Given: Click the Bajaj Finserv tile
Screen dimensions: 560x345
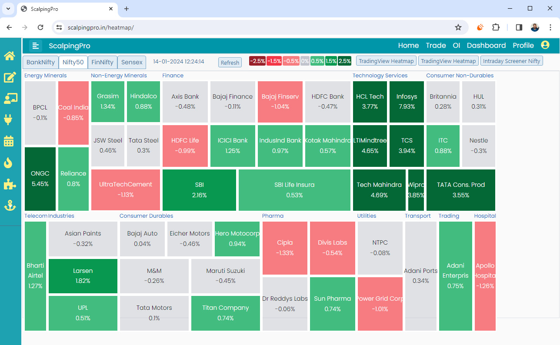Looking at the screenshot, I should tap(280, 102).
